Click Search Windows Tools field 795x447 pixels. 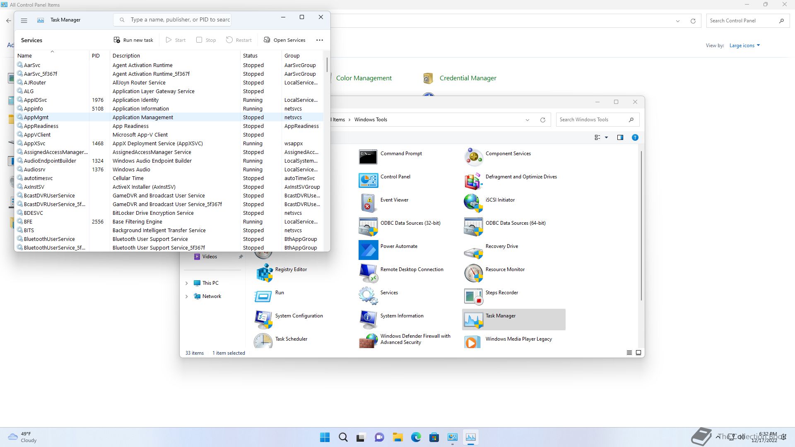(x=597, y=120)
